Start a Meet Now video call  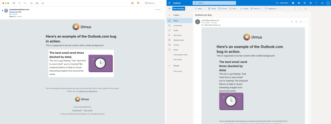coord(282,3)
